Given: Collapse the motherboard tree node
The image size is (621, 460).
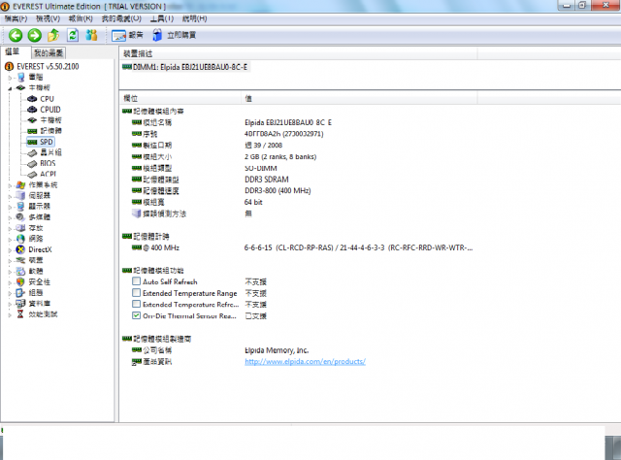Looking at the screenshot, I should [x=10, y=88].
